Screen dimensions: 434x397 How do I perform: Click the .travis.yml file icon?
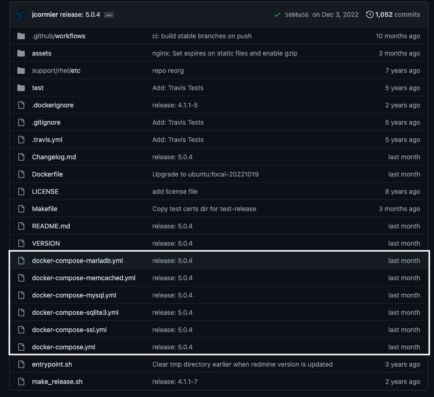[x=21, y=140]
